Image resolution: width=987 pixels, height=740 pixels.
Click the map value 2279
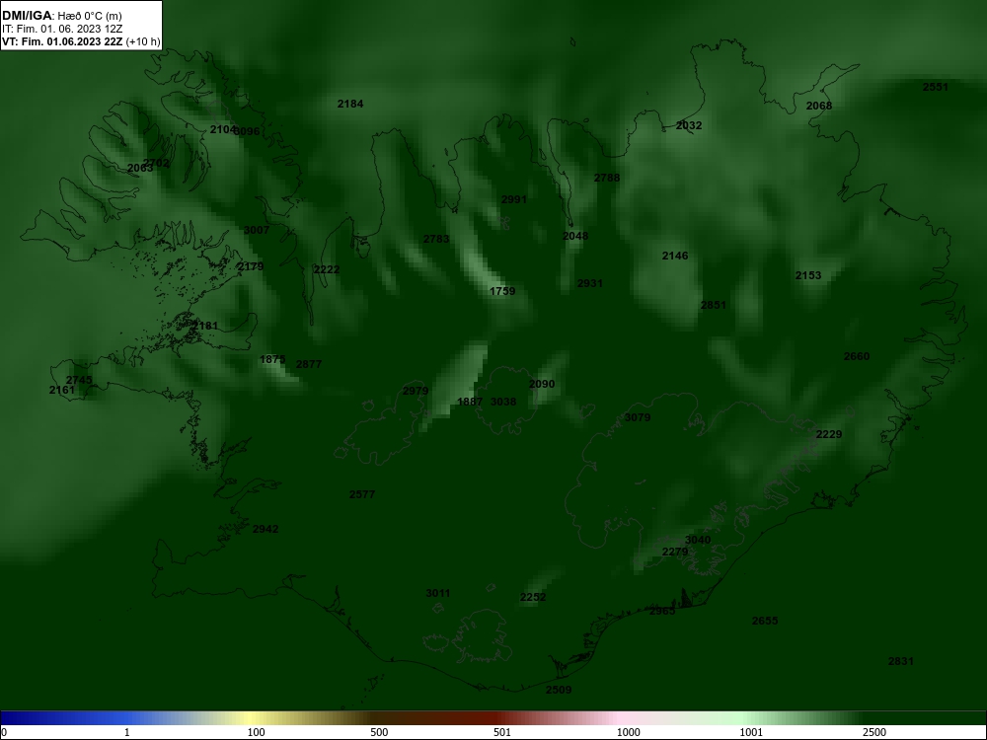675,552
